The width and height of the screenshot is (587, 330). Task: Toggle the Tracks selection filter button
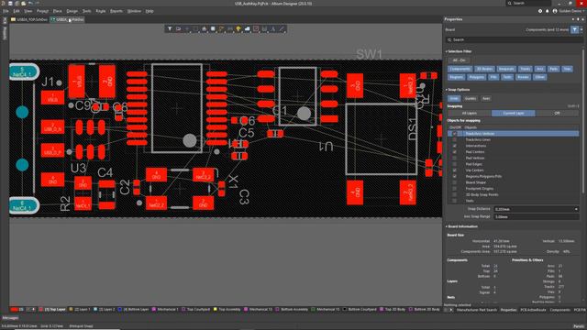[526, 69]
